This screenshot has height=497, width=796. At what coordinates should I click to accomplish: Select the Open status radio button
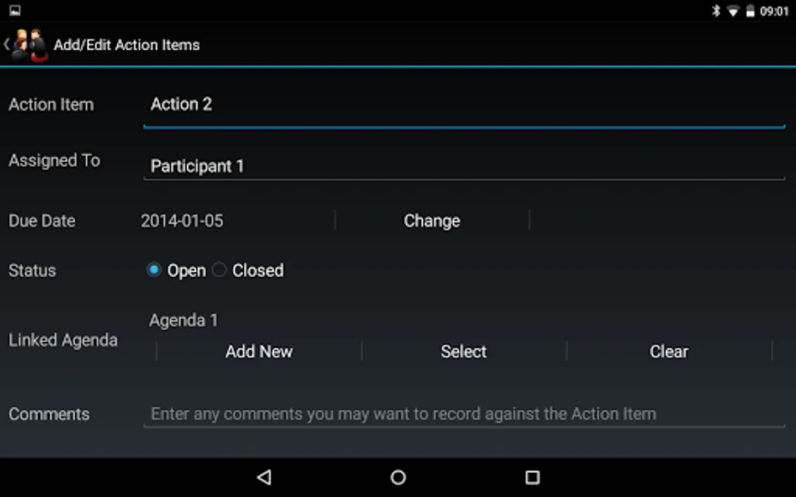point(154,269)
